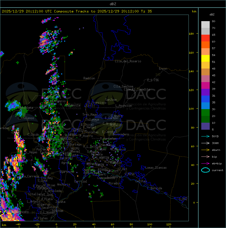Click the 'Zapata' map label

click(x=60, y=202)
